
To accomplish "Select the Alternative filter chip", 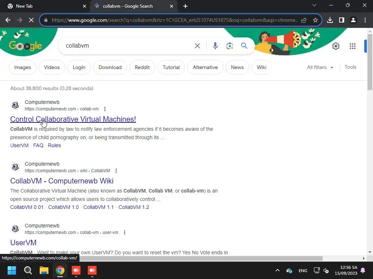I will 205,67.
